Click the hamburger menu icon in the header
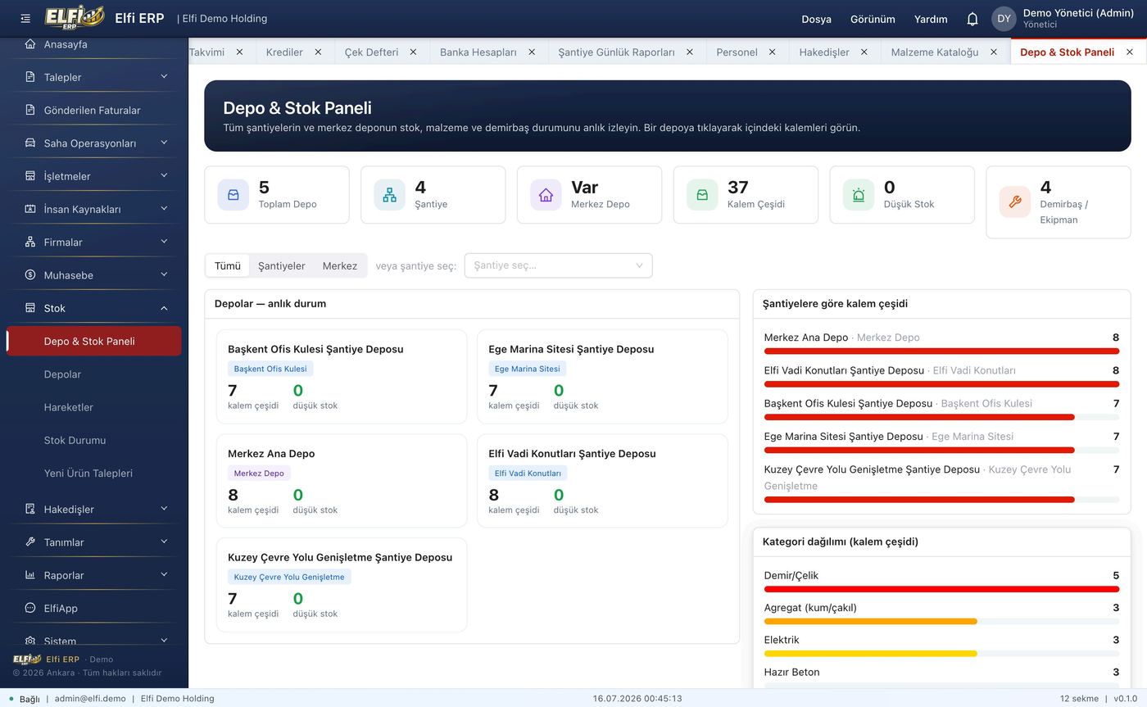The height and width of the screenshot is (707, 1147). pos(25,18)
